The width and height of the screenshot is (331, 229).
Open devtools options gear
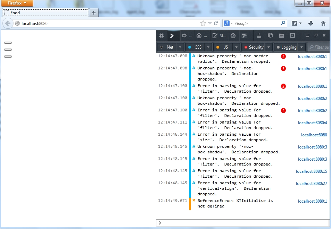(162, 36)
